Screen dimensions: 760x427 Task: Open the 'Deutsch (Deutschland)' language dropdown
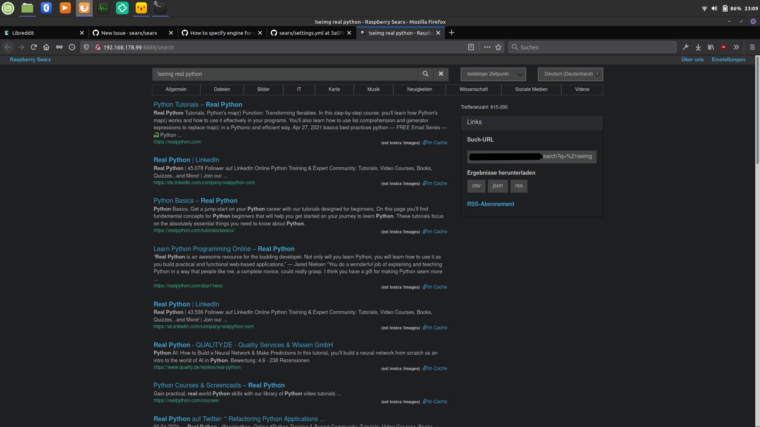(x=570, y=74)
